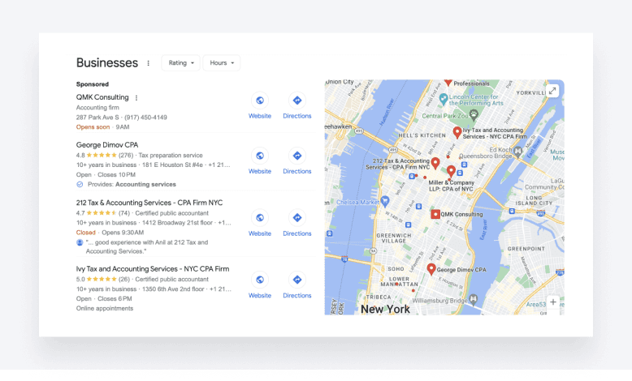Get Directions to George Dimov CPA
Screen dimensions: 632x381
(x=297, y=156)
